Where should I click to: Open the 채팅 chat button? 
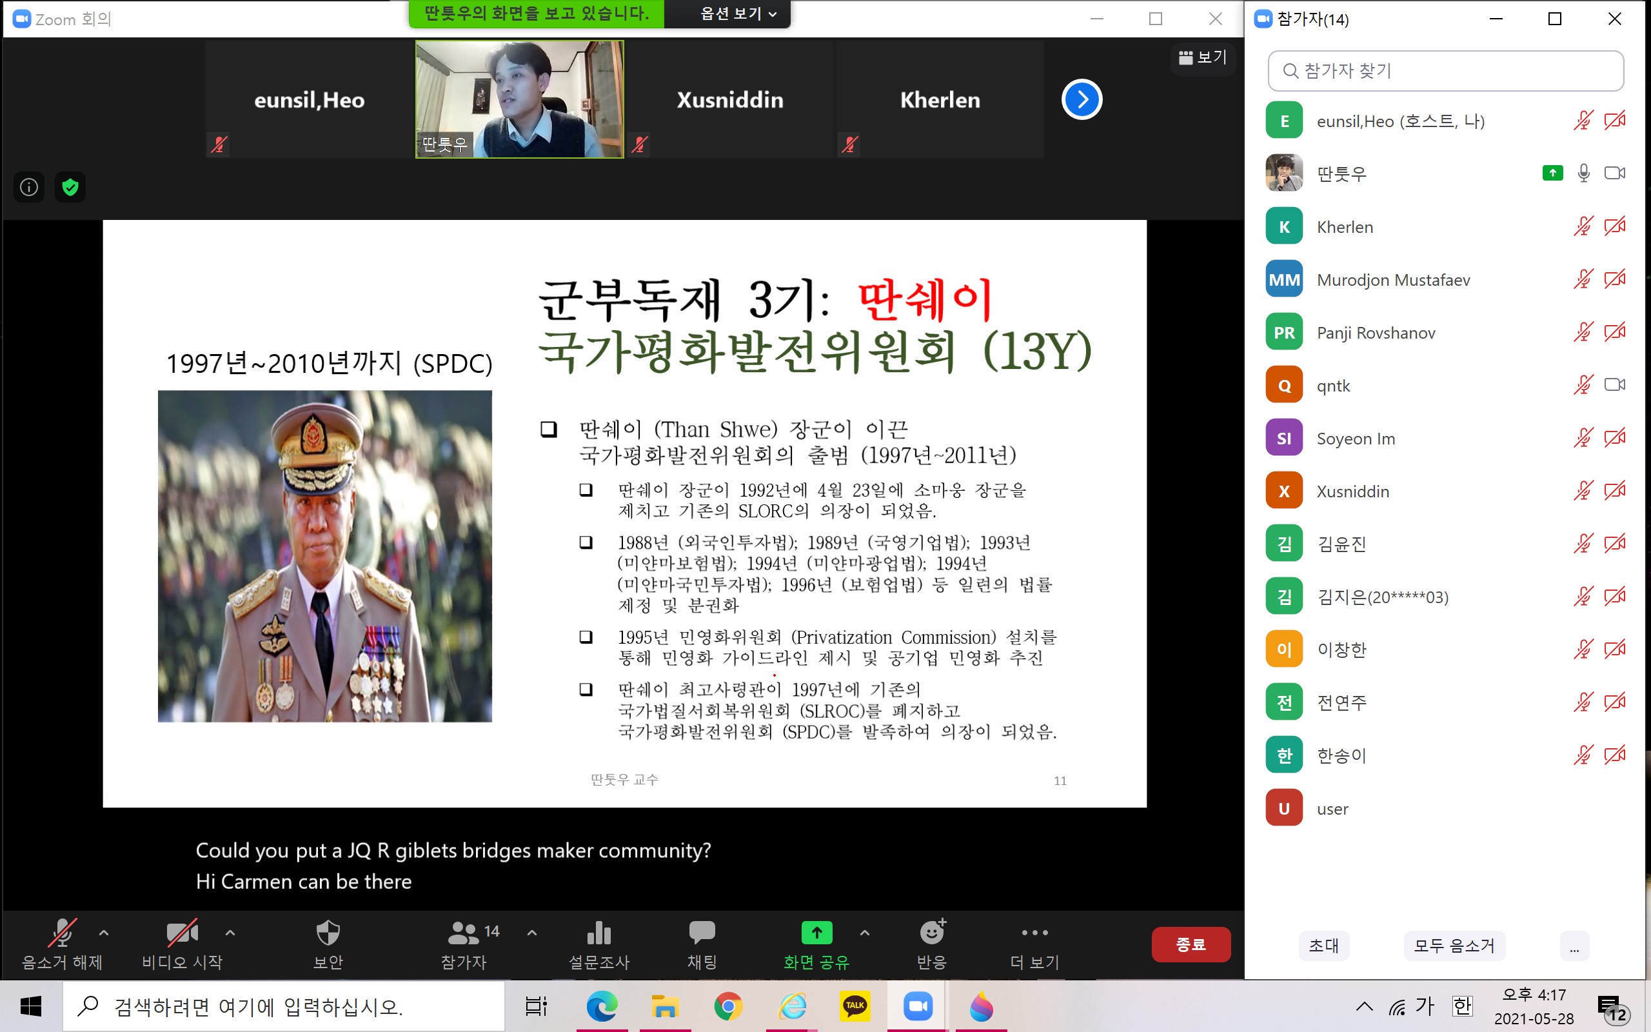tap(702, 945)
